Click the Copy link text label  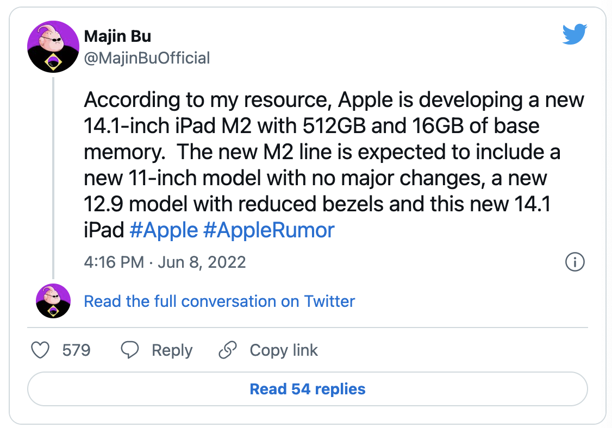pos(284,350)
